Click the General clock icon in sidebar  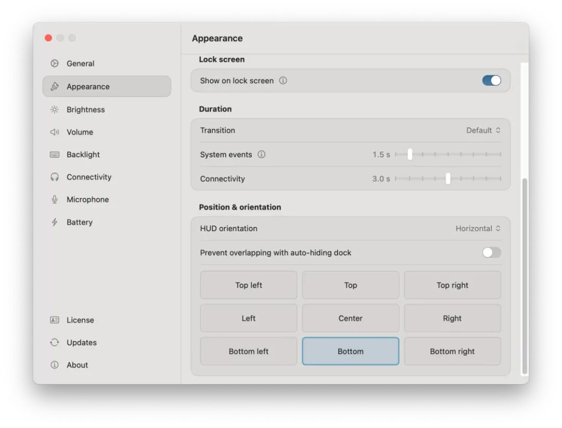pos(55,64)
